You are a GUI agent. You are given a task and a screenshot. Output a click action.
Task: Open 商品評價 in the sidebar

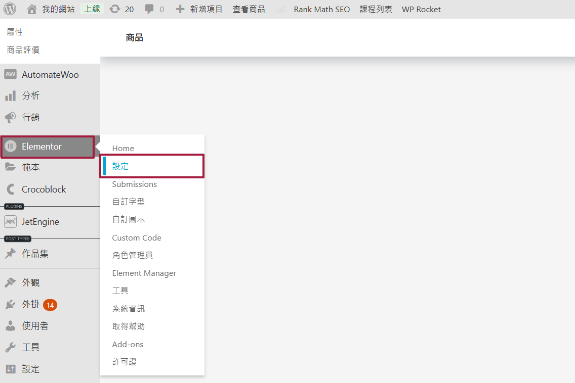(23, 50)
